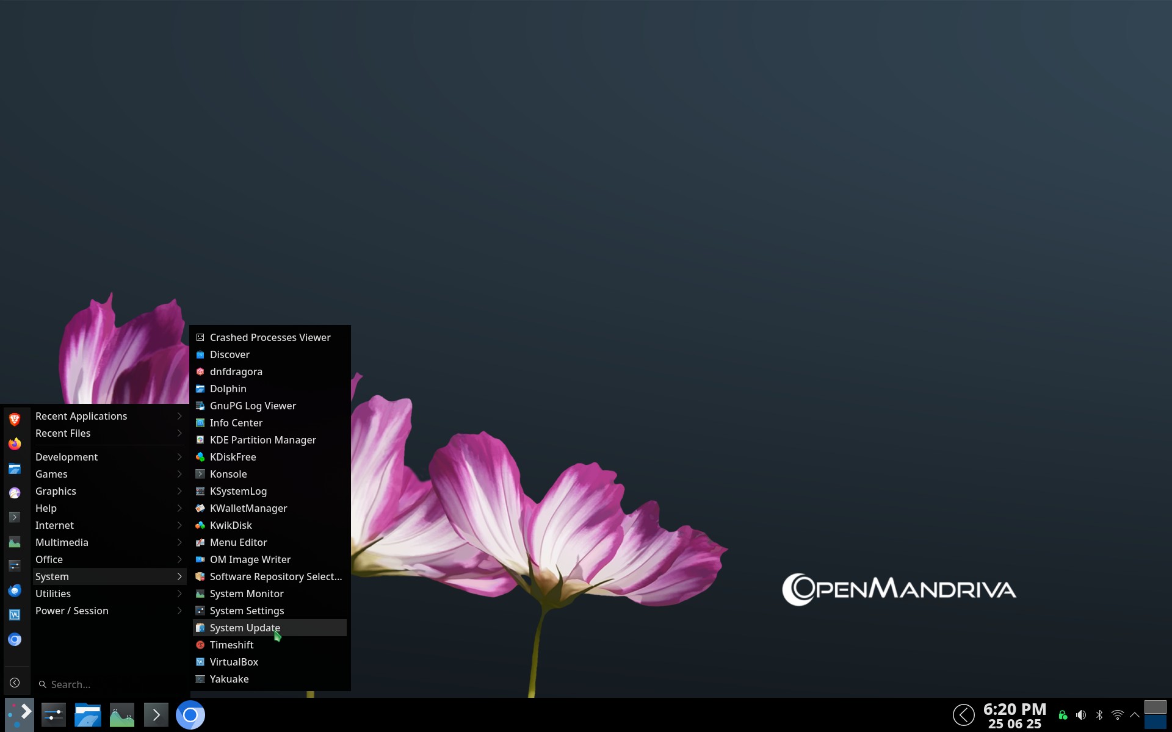This screenshot has width=1172, height=732.
Task: Expand Recent Applications submenu
Action: coord(110,416)
